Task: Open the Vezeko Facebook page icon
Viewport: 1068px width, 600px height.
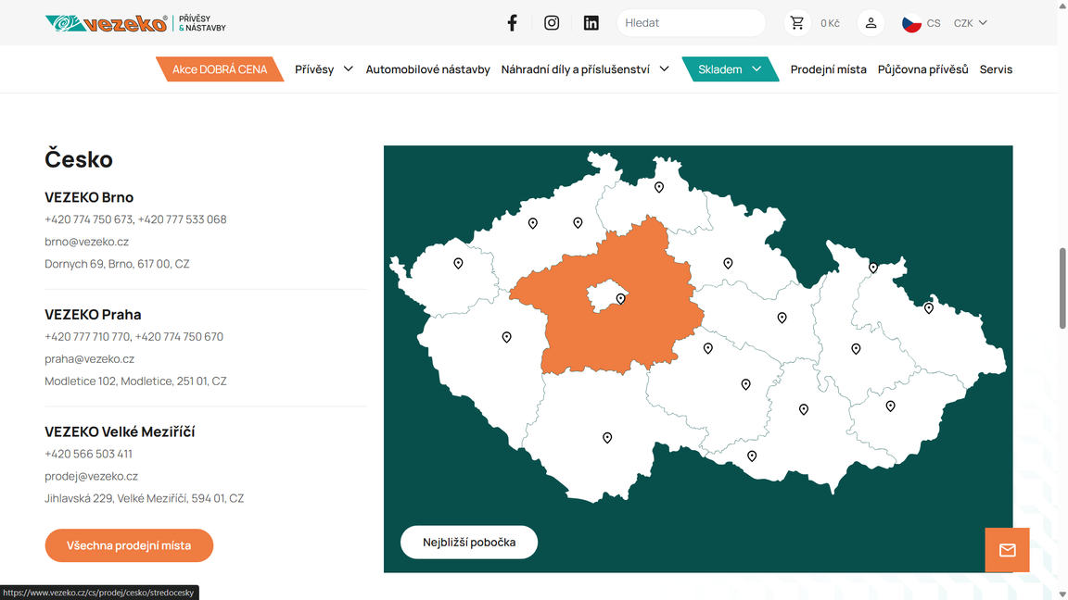Action: pos(512,23)
